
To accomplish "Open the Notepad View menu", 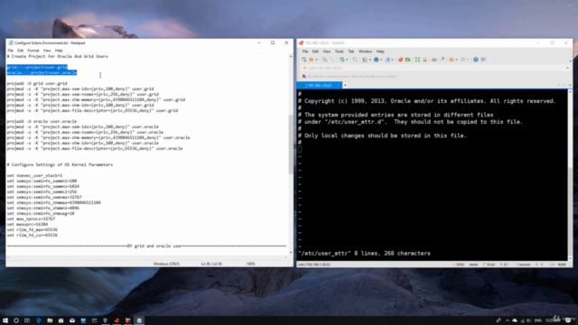I will 47,51.
